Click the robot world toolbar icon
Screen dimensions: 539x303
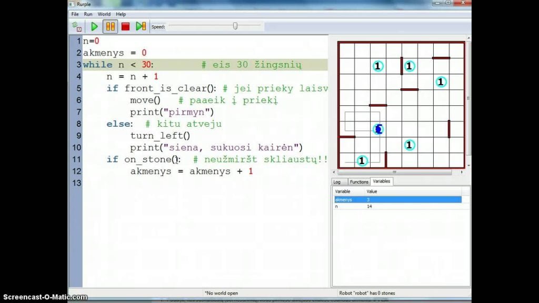point(77,26)
